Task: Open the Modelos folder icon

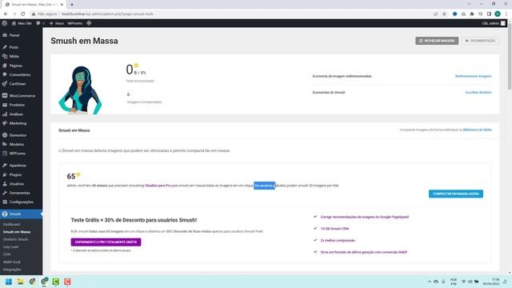Action: (x=5, y=144)
